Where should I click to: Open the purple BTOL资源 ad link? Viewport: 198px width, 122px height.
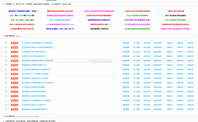[138, 20]
